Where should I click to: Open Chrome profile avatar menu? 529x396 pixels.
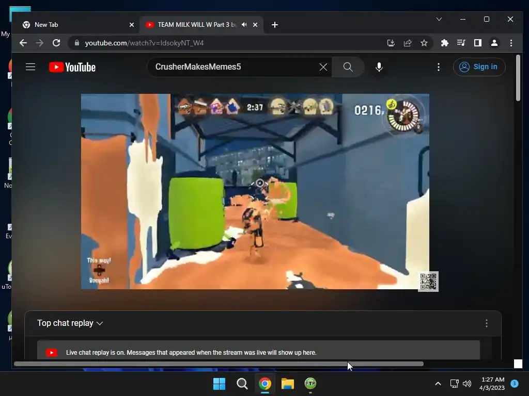494,43
